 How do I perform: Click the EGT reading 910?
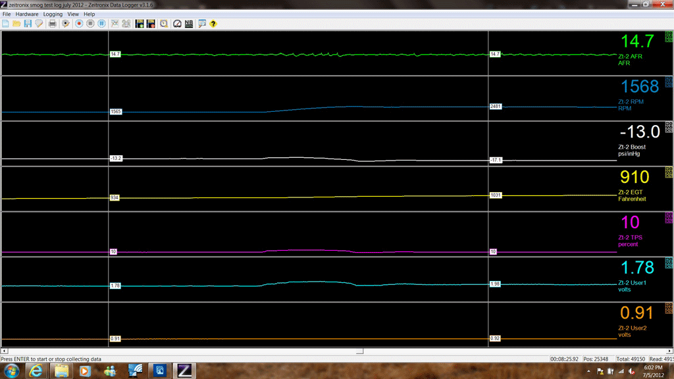pos(635,177)
